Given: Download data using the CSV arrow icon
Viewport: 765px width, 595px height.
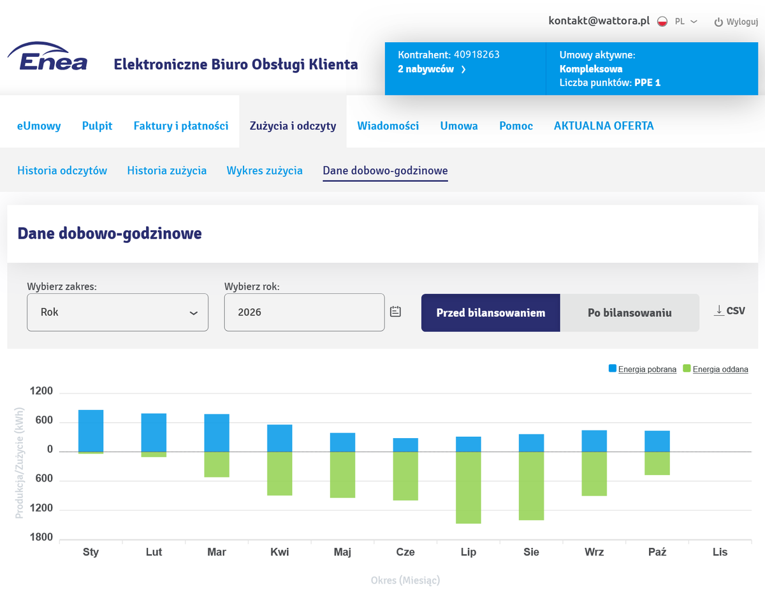Looking at the screenshot, I should point(719,310).
